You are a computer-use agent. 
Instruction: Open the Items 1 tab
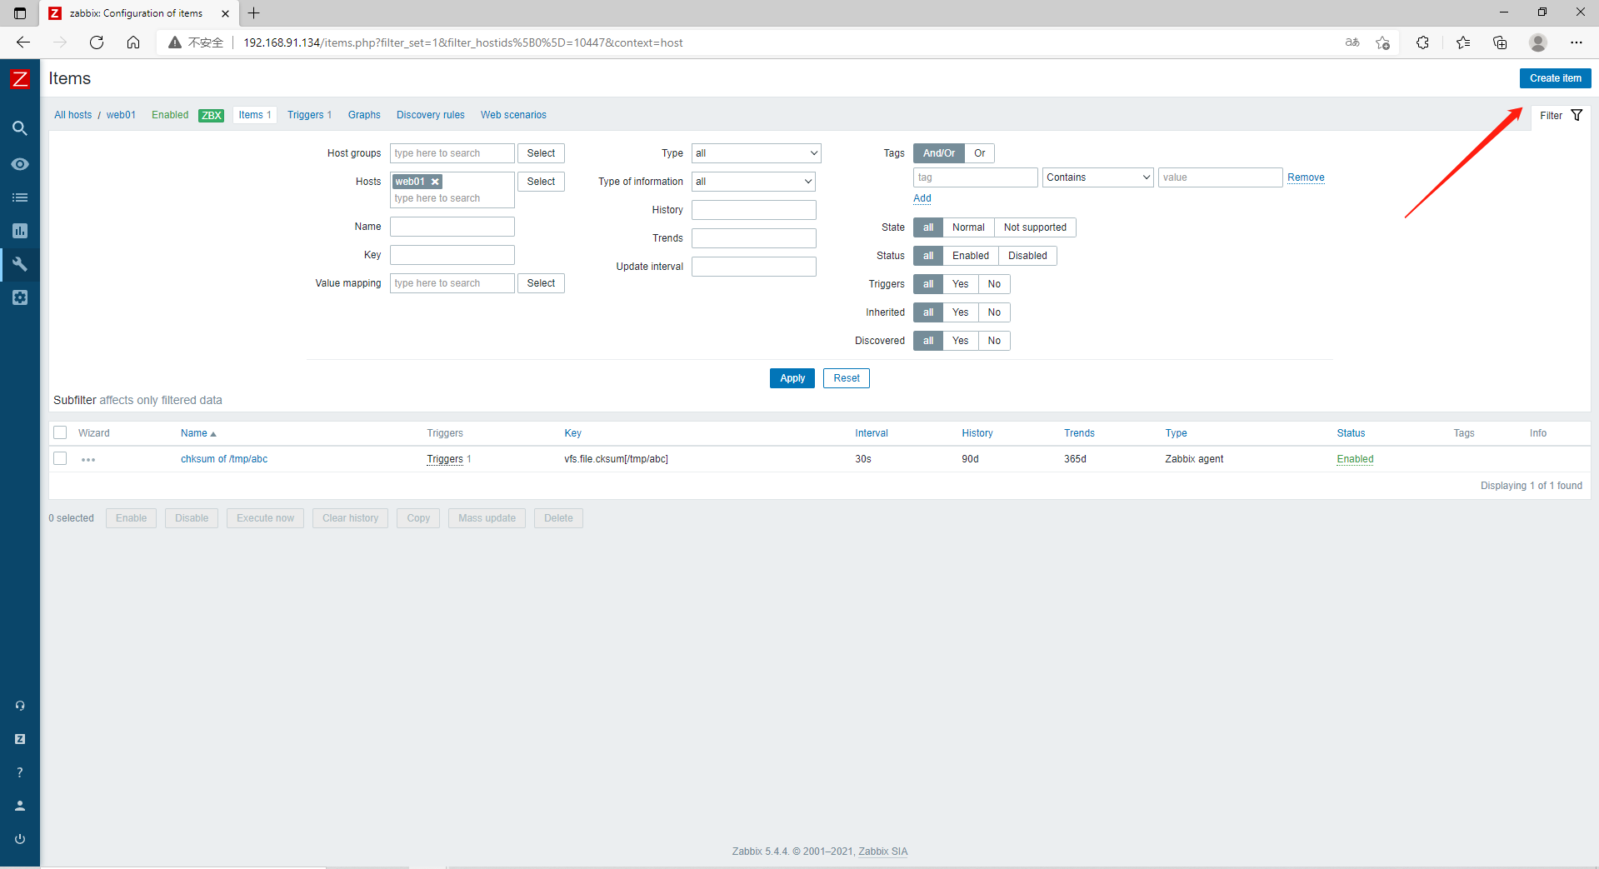255,115
